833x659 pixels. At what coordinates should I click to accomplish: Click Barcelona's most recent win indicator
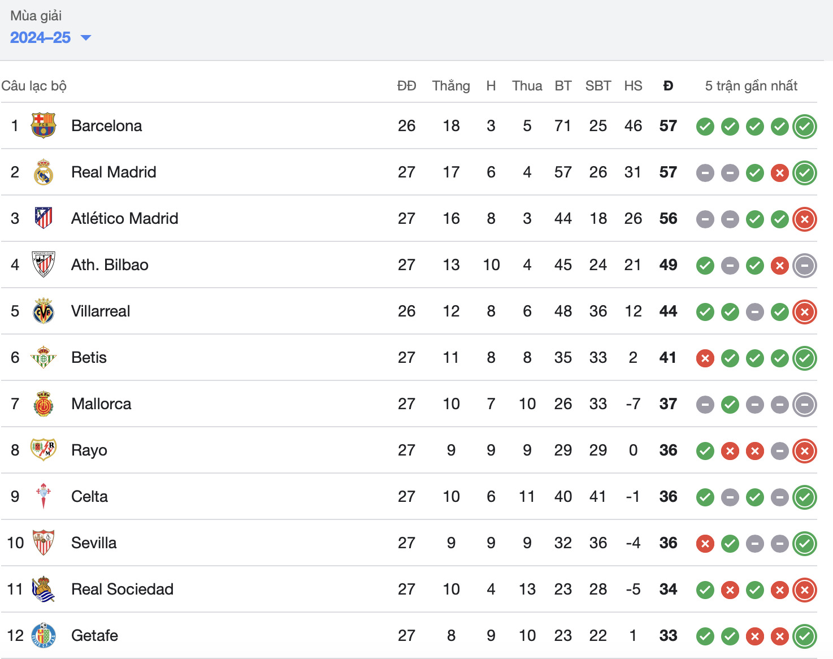(x=804, y=127)
